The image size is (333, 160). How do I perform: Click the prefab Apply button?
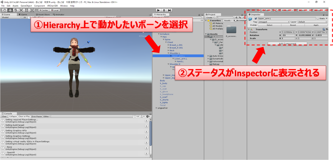pyautogui.click(x=316, y=25)
